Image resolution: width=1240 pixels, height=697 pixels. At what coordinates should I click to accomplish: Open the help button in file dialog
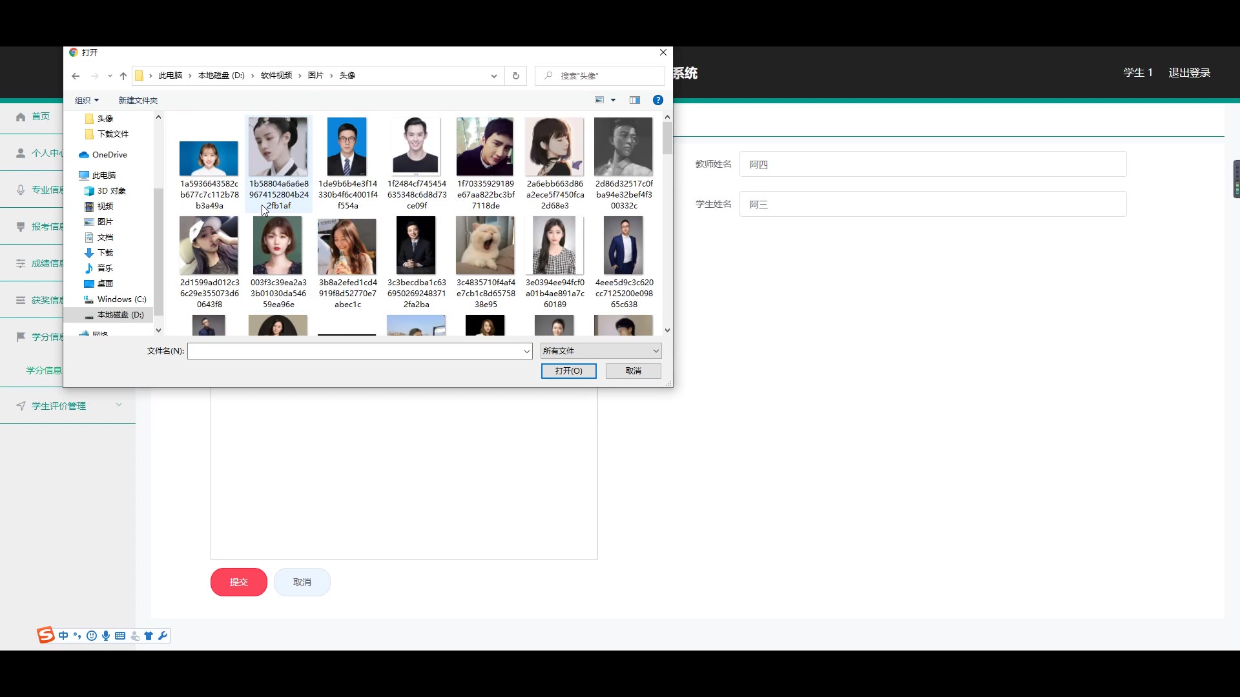(x=657, y=100)
